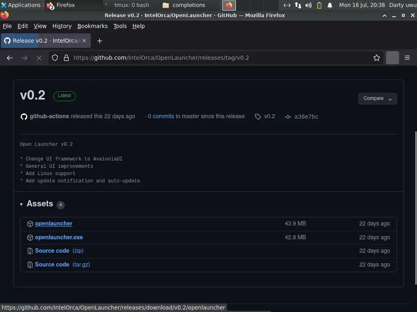The width and height of the screenshot is (417, 312).
Task: Collapse the Assets section triangle
Action: tap(21, 204)
